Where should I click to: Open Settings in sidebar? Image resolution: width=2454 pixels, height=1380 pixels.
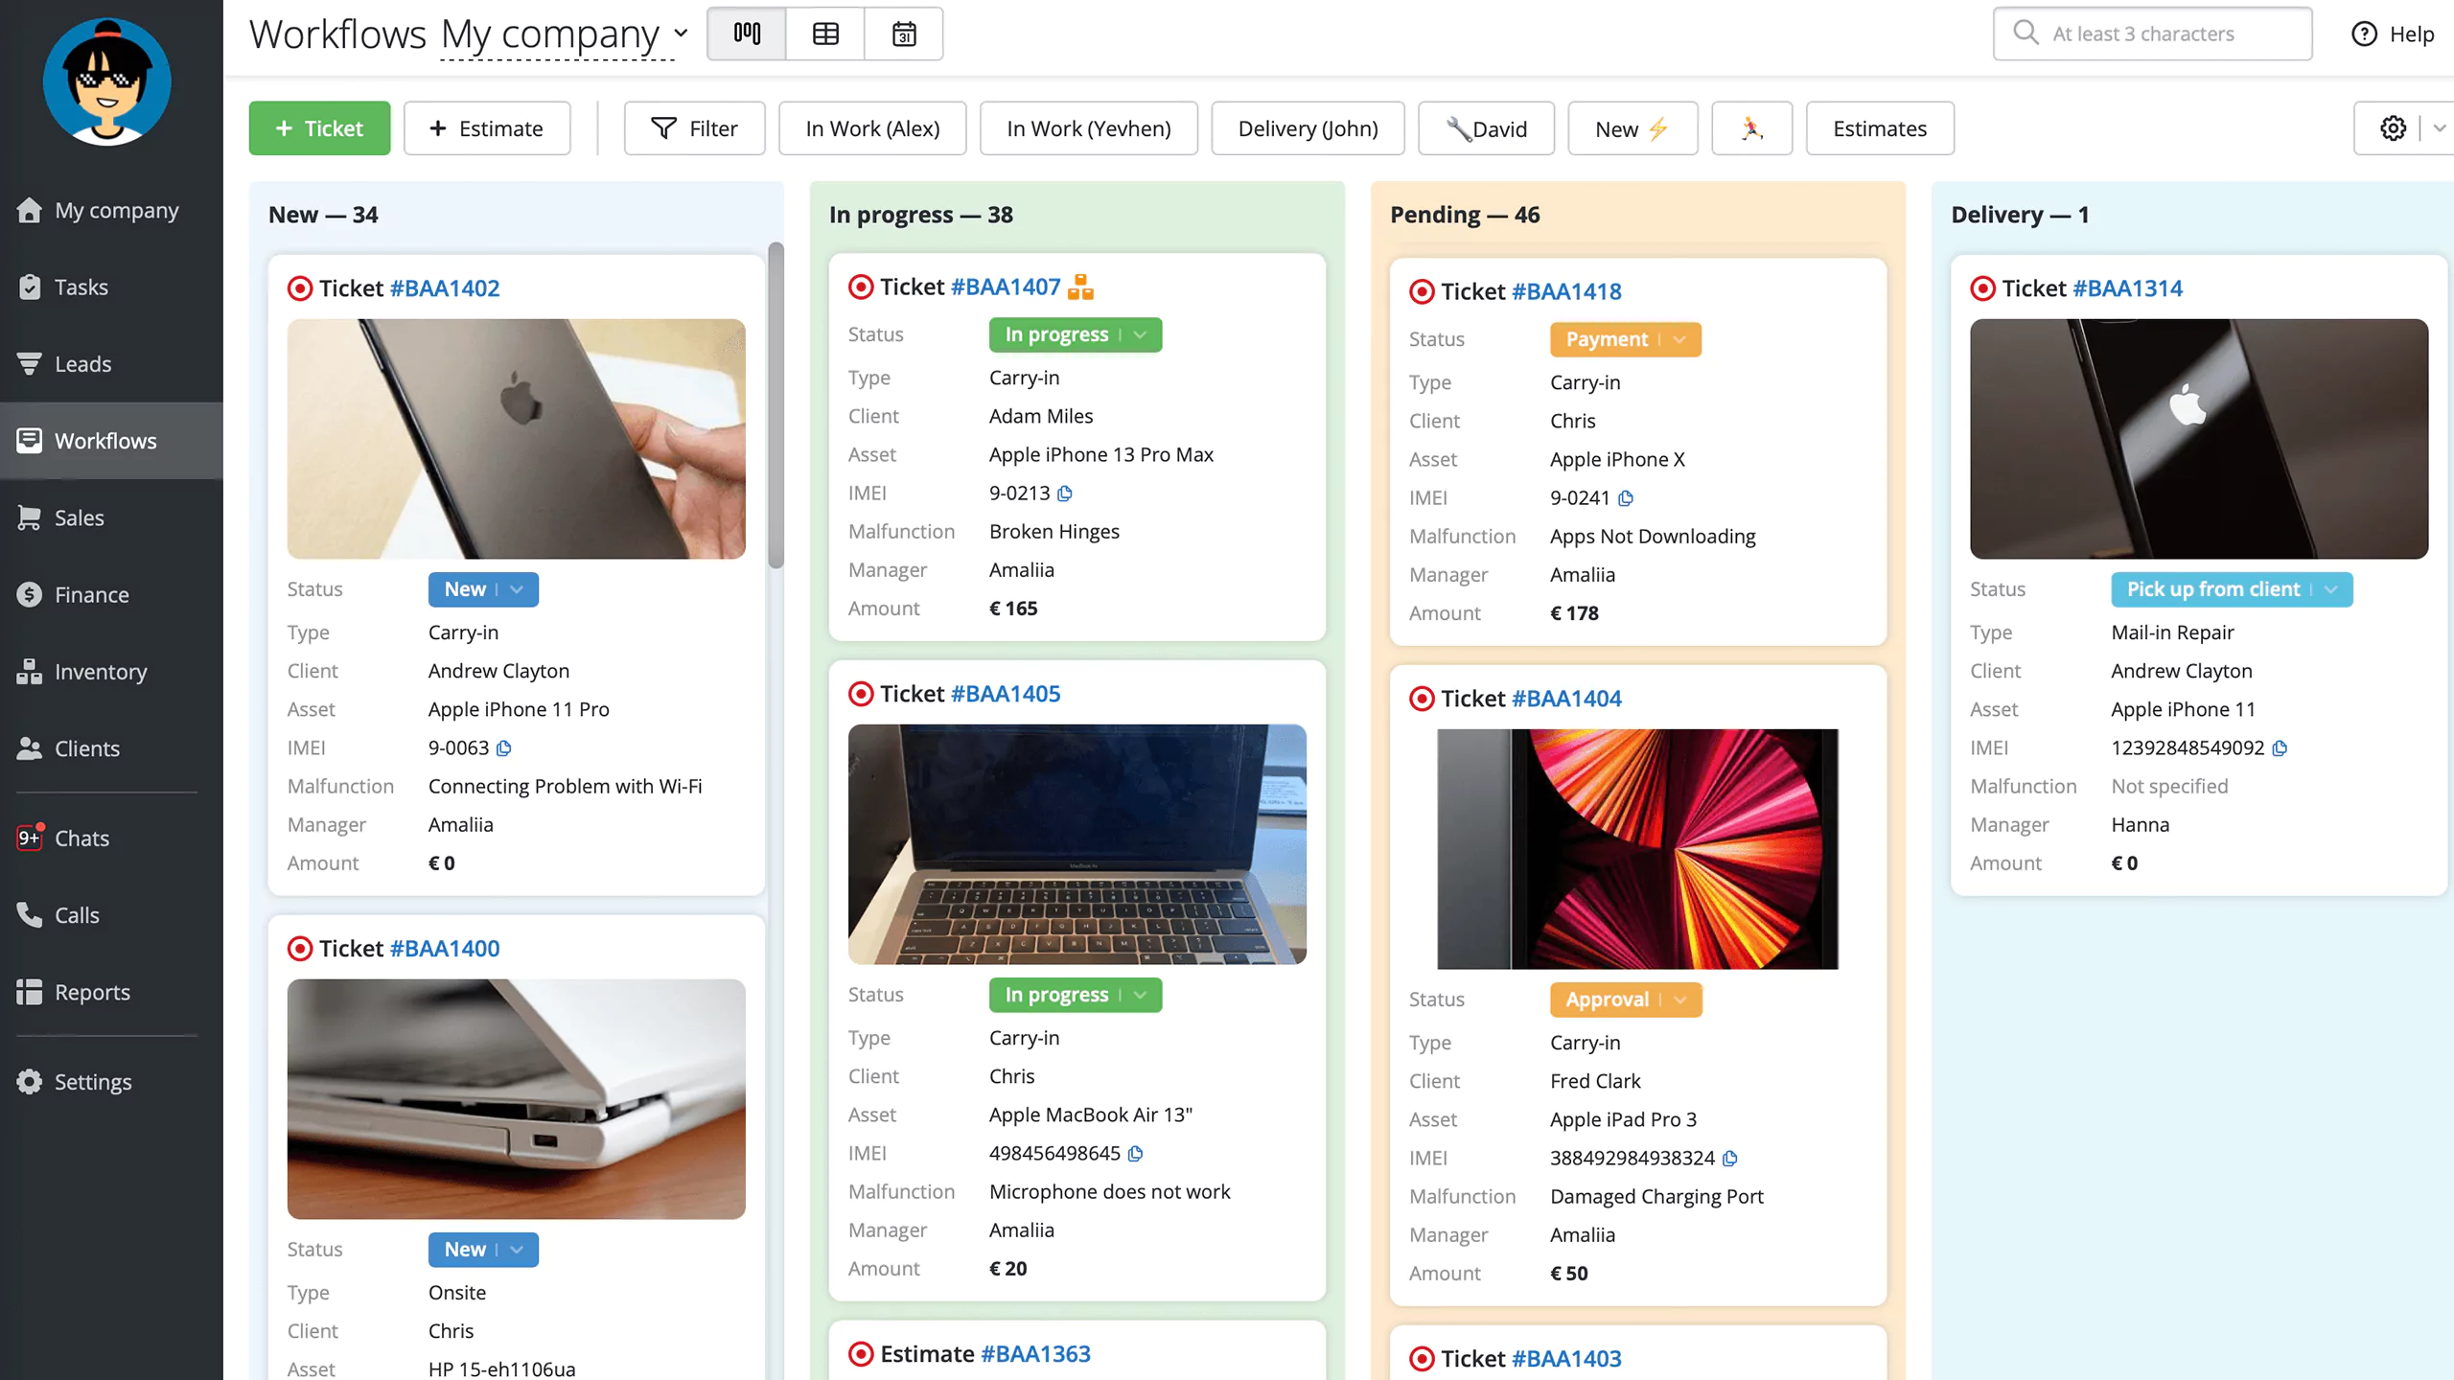(x=111, y=1081)
